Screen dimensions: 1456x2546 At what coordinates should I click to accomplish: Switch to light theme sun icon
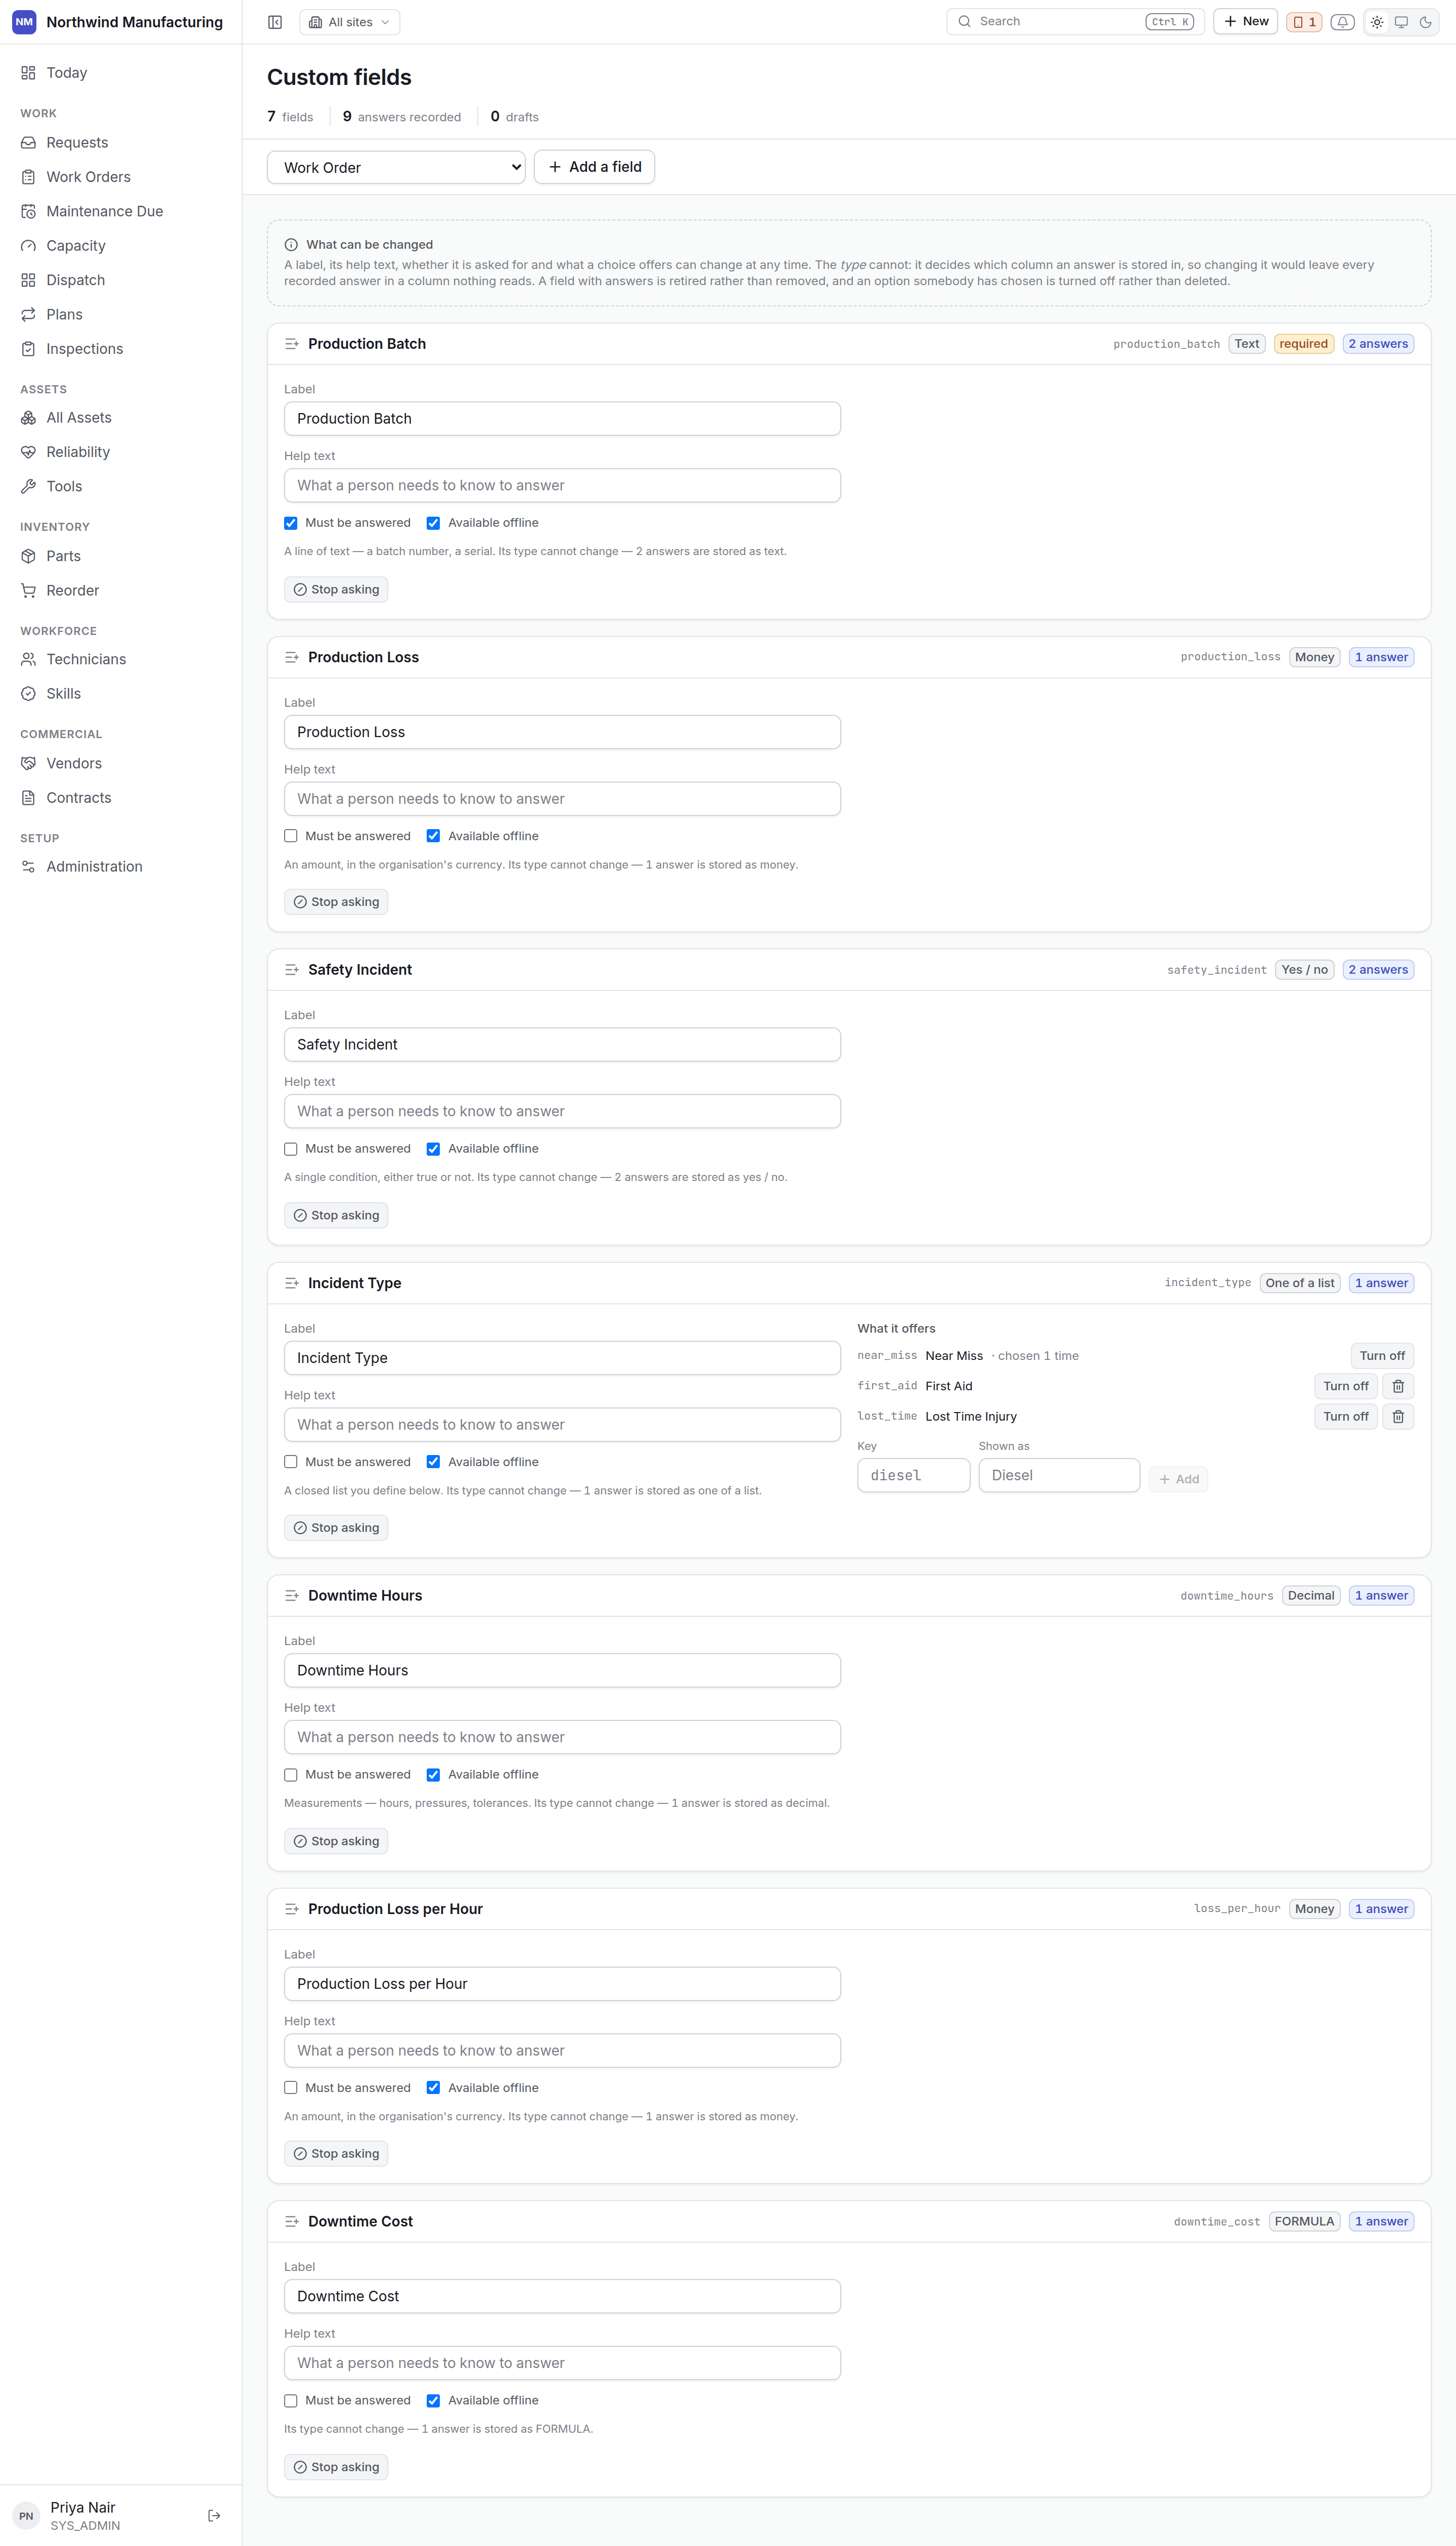1377,22
